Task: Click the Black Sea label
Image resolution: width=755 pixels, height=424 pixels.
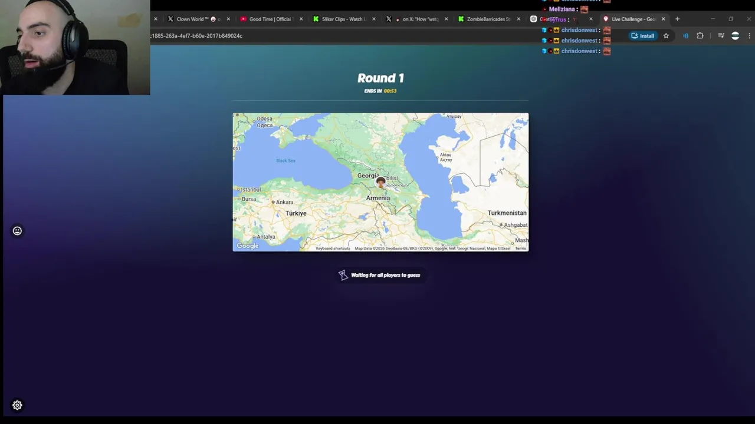Action: (x=285, y=161)
